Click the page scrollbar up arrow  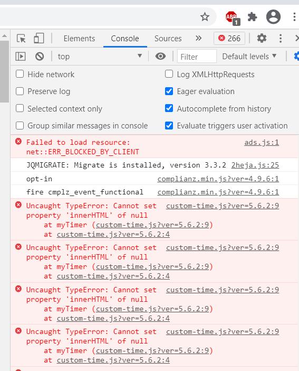(4, 36)
